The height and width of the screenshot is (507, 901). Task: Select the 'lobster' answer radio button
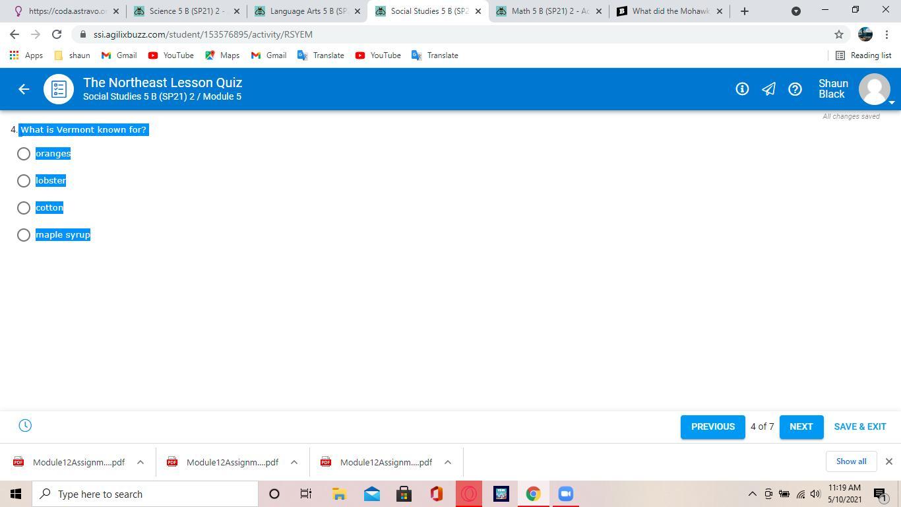(24, 181)
